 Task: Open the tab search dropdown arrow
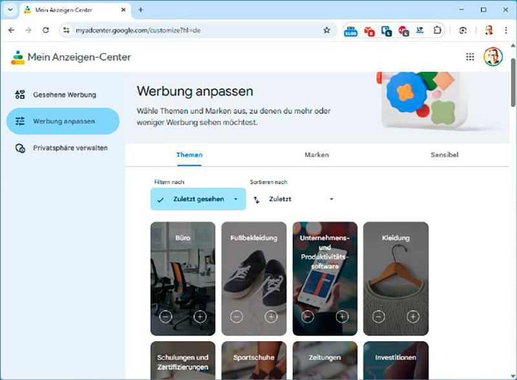(x=10, y=10)
